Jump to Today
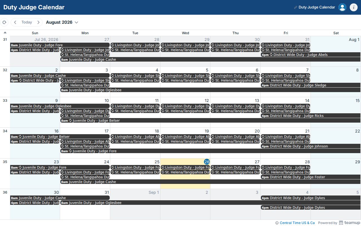The image size is (361, 226). pyautogui.click(x=27, y=22)
